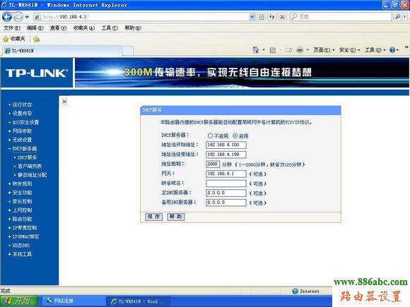Image resolution: width=410 pixels, height=307 pixels.
Task: Expand 转发规则 in the sidebar
Action: [22, 183]
